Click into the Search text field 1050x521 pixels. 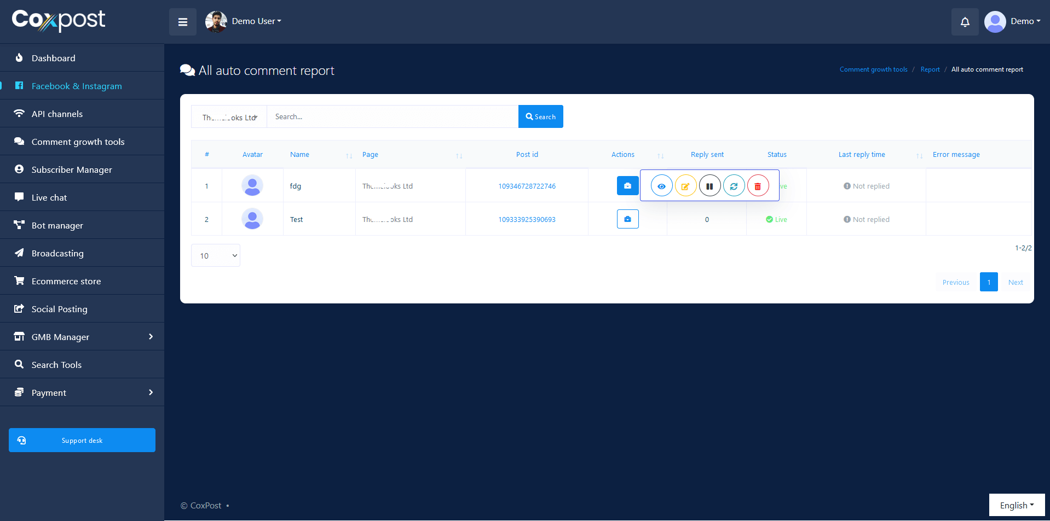392,116
